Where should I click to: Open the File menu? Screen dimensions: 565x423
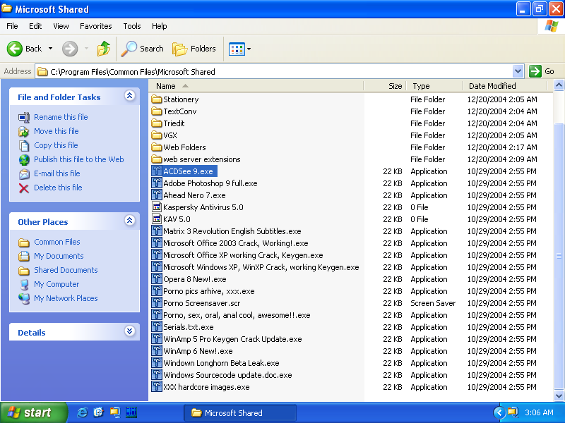[x=12, y=26]
